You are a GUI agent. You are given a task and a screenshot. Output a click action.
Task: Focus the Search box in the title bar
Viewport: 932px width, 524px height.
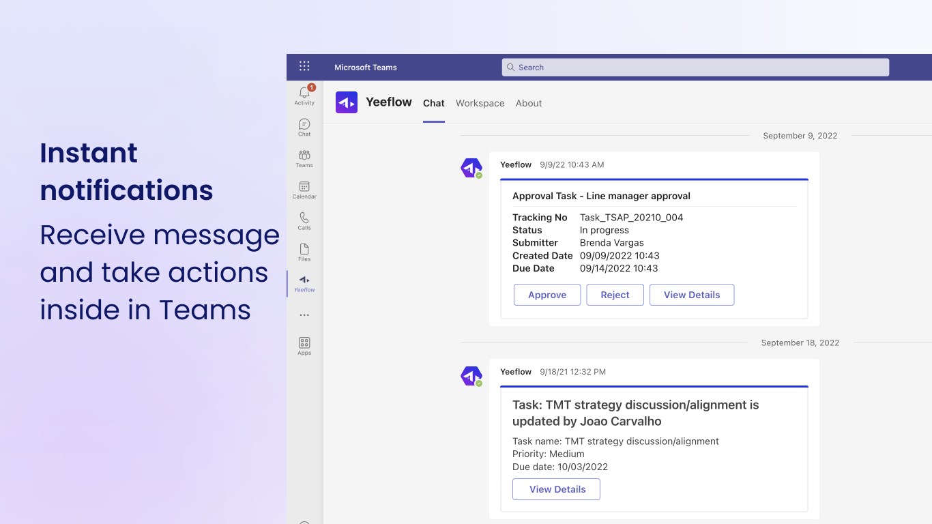695,67
